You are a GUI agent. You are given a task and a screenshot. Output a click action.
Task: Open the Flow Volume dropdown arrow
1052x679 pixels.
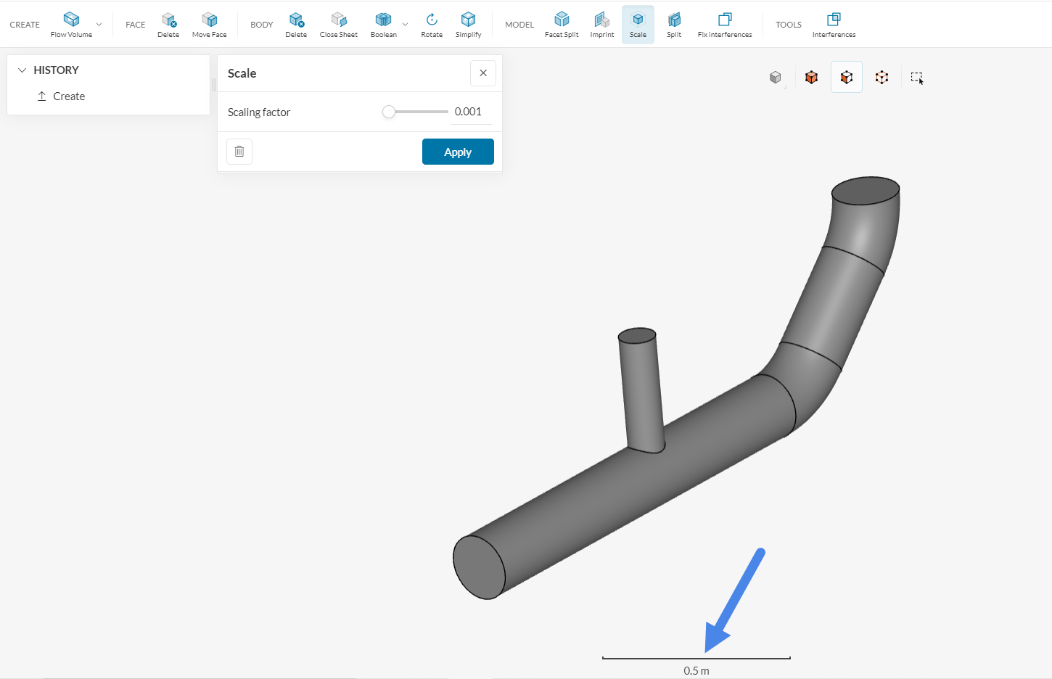coord(99,24)
